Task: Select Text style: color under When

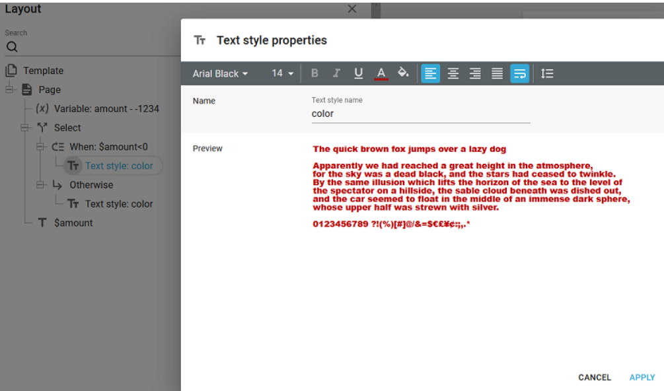Action: 119,166
